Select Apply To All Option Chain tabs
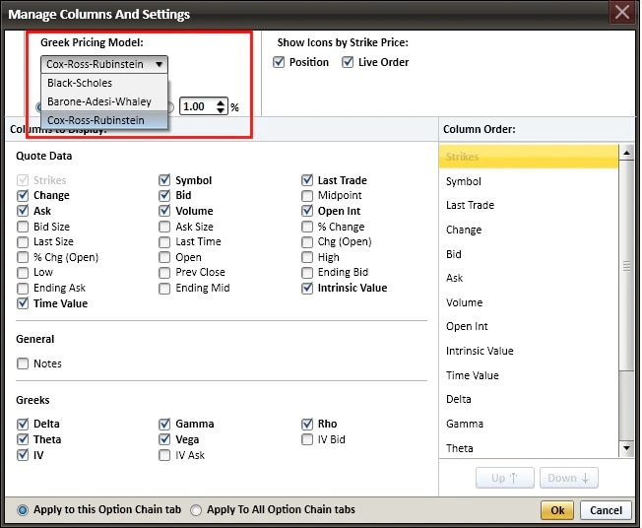The height and width of the screenshot is (528, 642). click(x=196, y=510)
